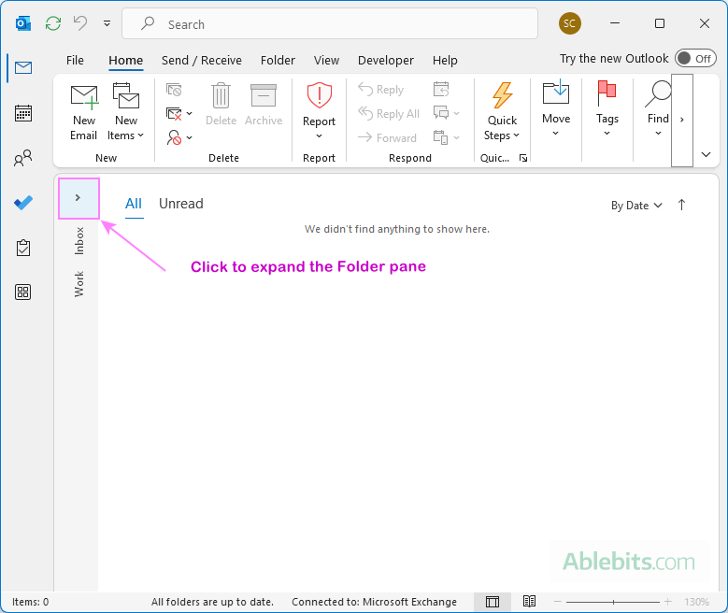Click Reply All button
Screen dimensions: 728x613
coord(389,113)
